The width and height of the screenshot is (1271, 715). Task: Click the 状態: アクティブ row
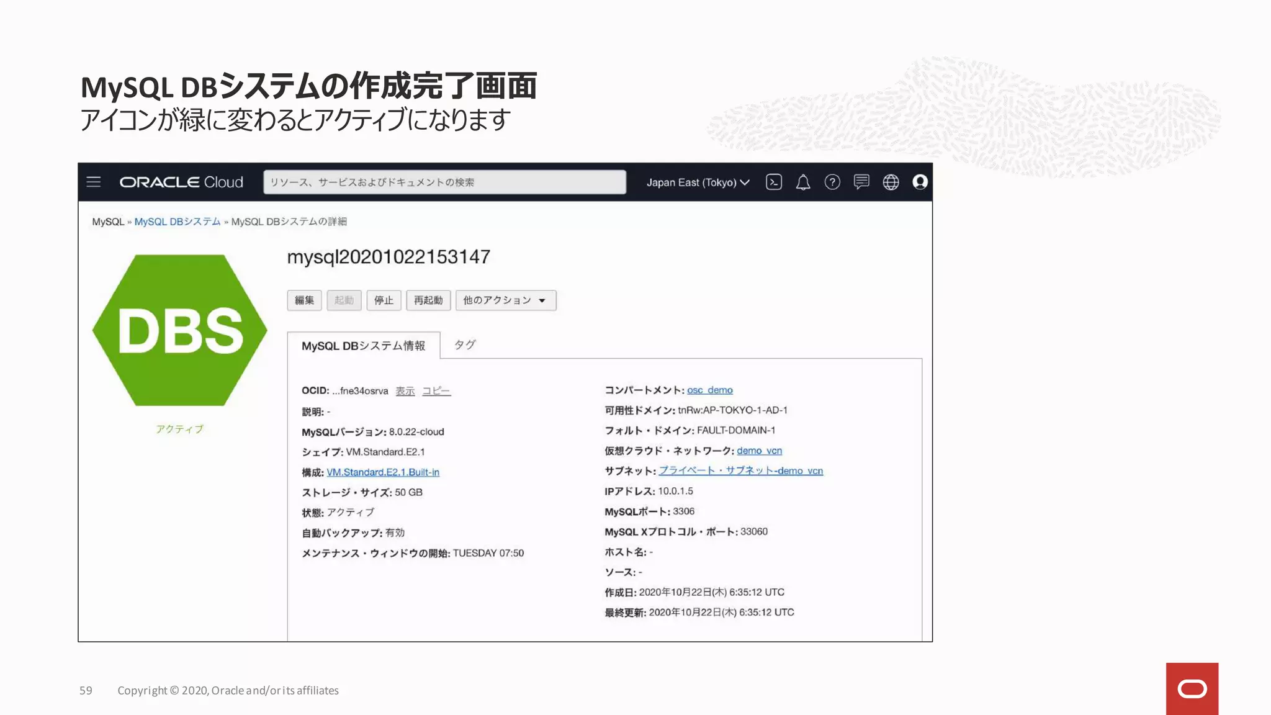coord(338,512)
